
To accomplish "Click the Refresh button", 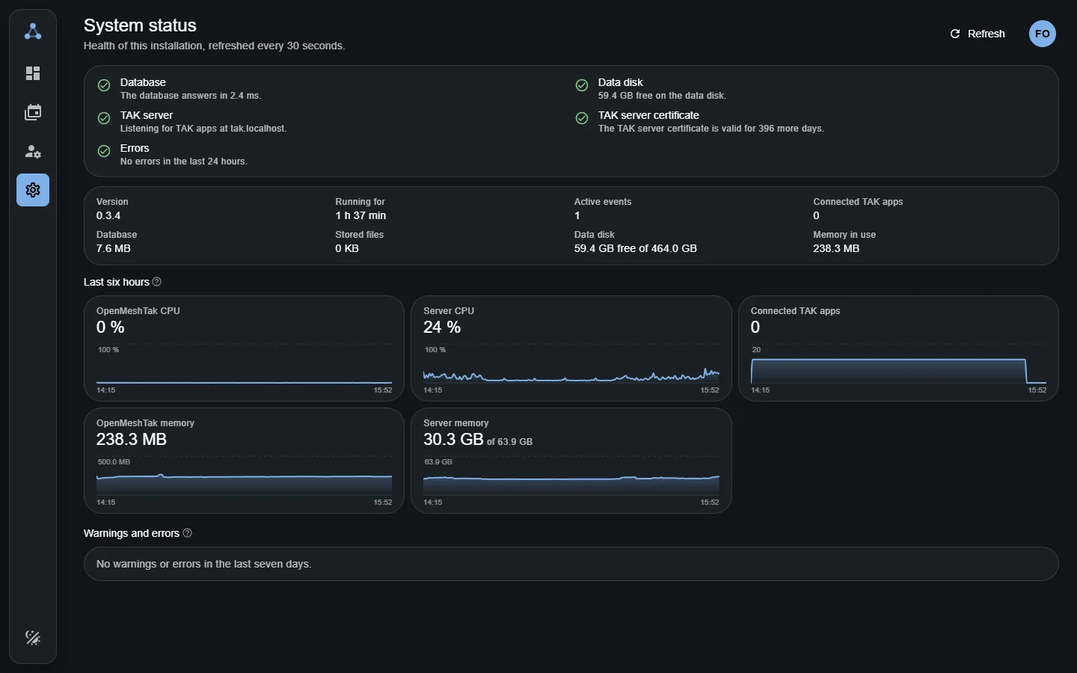I will [x=978, y=34].
